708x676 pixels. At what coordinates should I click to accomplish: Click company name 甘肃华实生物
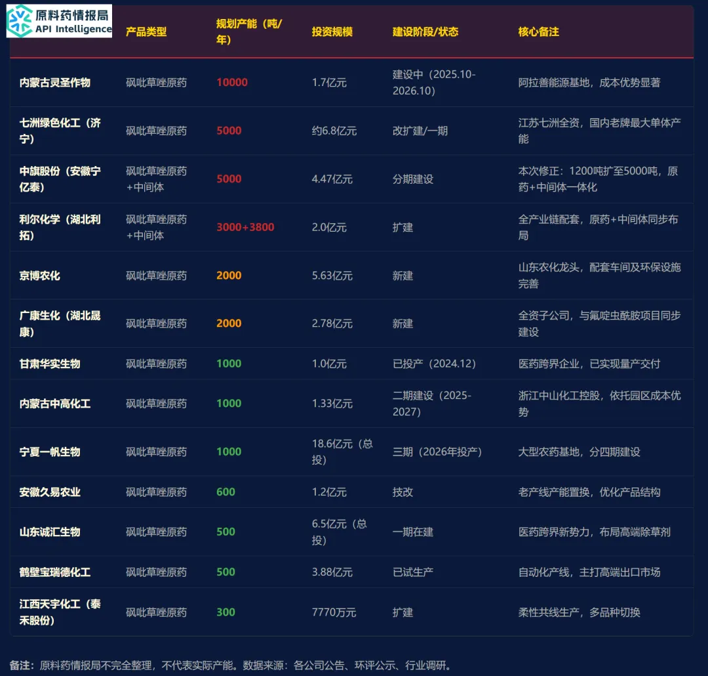click(x=50, y=364)
